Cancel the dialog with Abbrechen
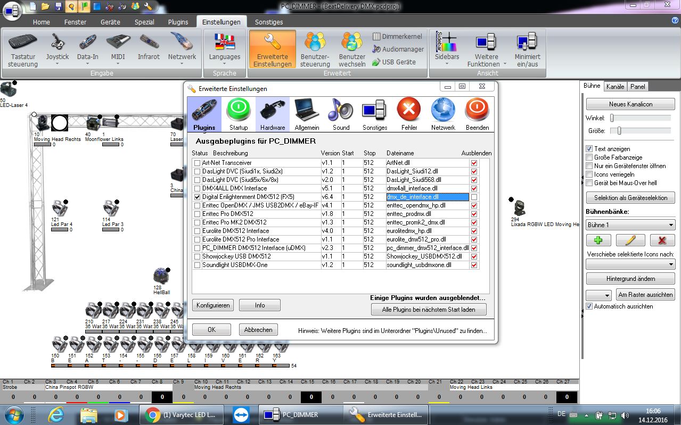Screen dimensions: 681x425 coord(258,330)
